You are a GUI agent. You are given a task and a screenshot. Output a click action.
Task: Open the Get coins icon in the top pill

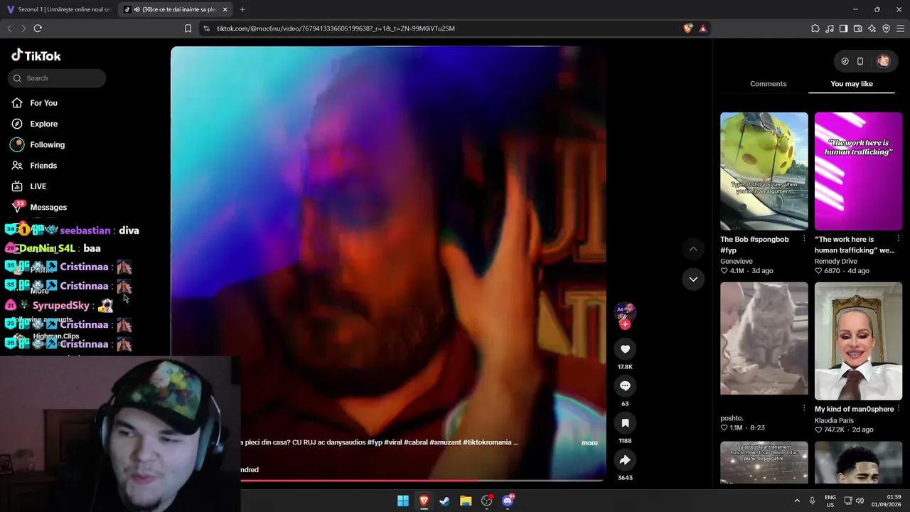coord(845,61)
